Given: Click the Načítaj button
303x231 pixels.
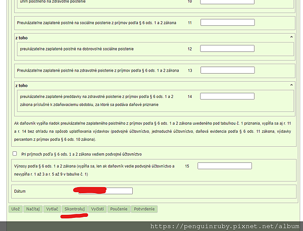Looking at the screenshot, I should pos(33,209).
